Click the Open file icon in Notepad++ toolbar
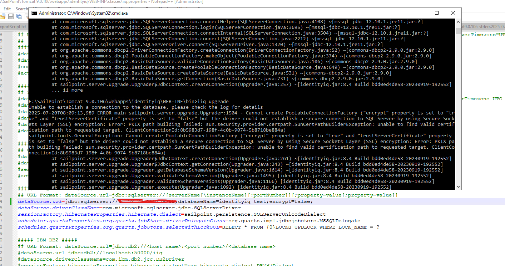 [4, 16]
